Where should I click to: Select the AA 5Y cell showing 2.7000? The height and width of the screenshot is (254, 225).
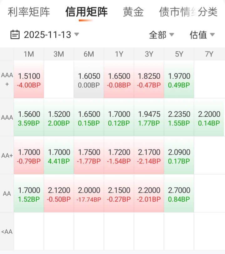pyautogui.click(x=179, y=193)
